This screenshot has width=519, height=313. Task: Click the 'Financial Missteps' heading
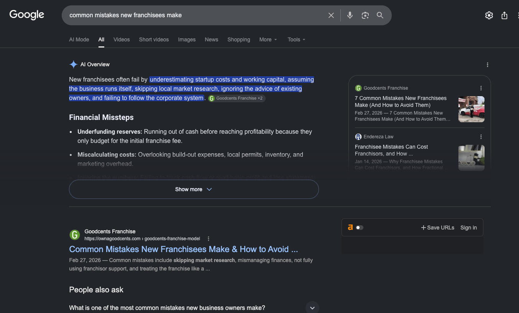101,118
